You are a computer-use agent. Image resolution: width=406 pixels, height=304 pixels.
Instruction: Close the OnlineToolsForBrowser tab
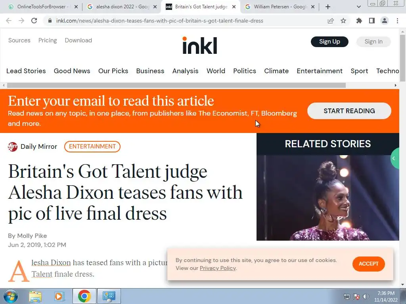click(76, 7)
